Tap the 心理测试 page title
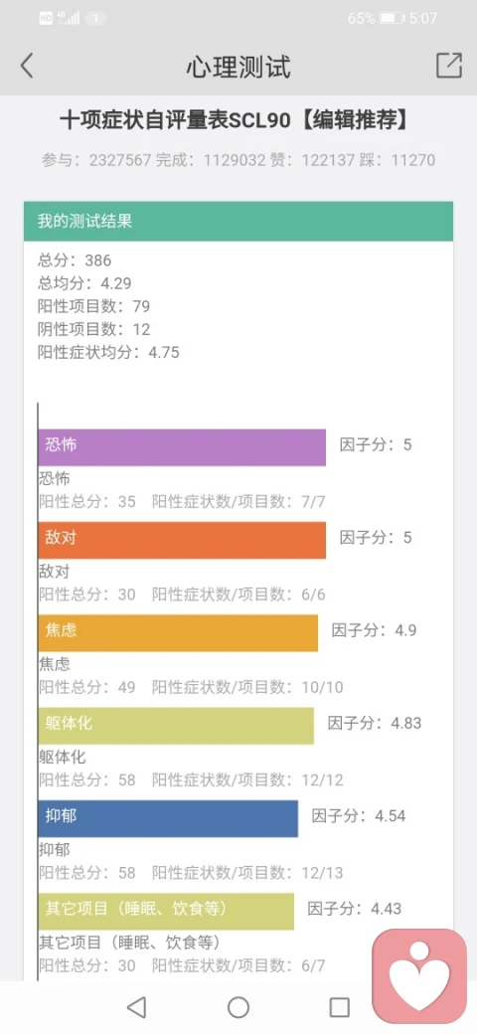 pyautogui.click(x=238, y=67)
